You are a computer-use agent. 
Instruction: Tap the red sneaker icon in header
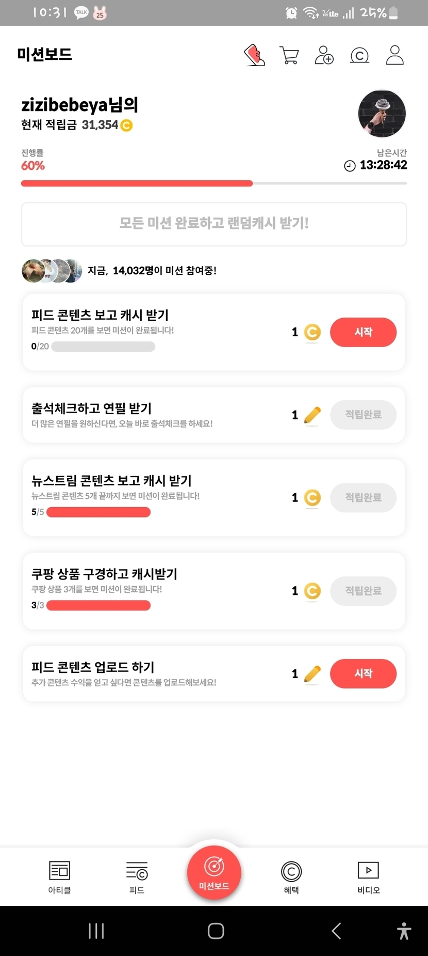[x=254, y=55]
